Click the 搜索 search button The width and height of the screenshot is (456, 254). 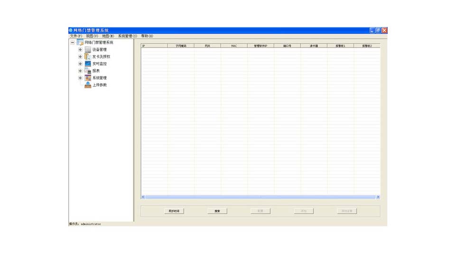pos(217,211)
